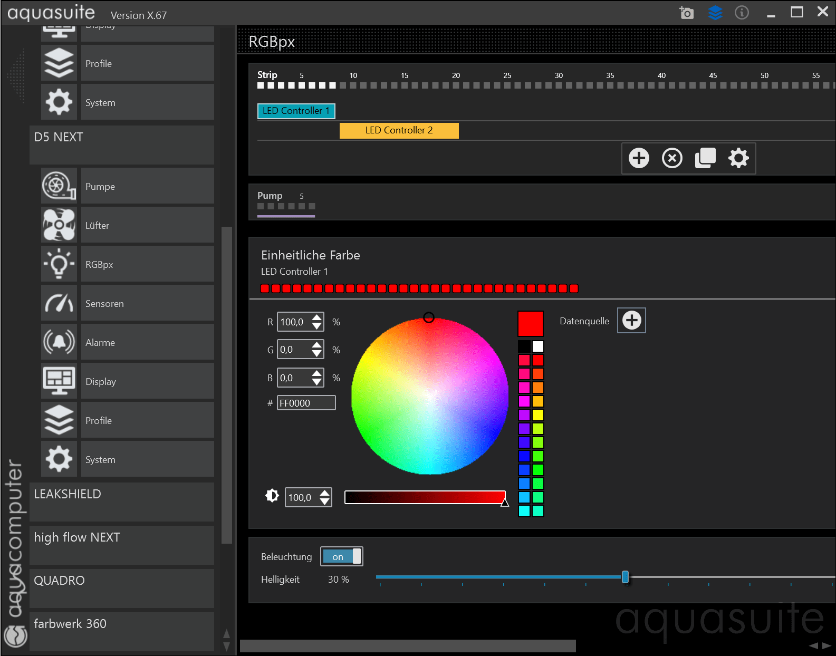Toggle the Beleuchtung on switch

[342, 556]
